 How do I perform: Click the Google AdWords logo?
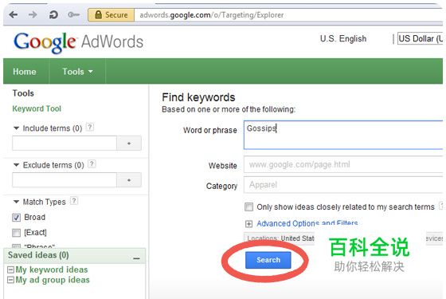point(79,42)
